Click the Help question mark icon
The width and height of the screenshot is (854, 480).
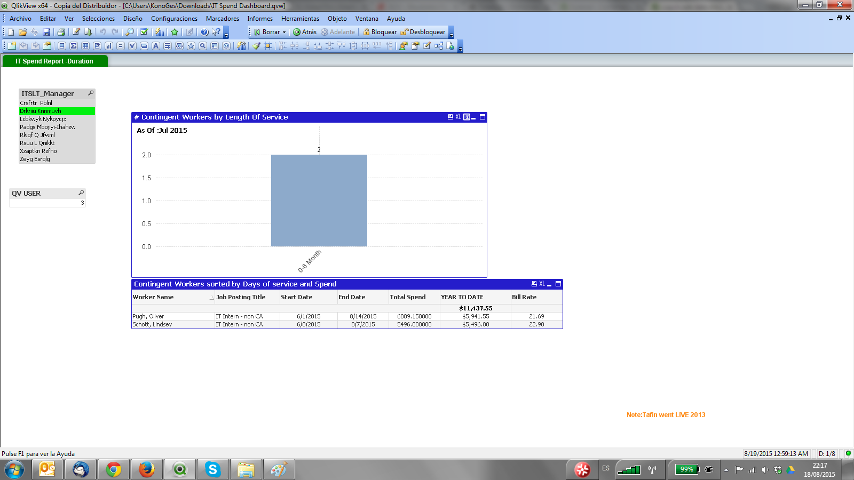[x=204, y=32]
